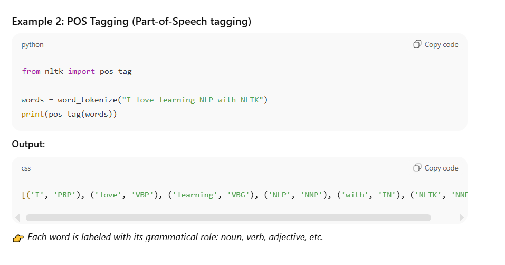Click the pointing hand emoji below the output
The height and width of the screenshot is (265, 505).
(17, 238)
